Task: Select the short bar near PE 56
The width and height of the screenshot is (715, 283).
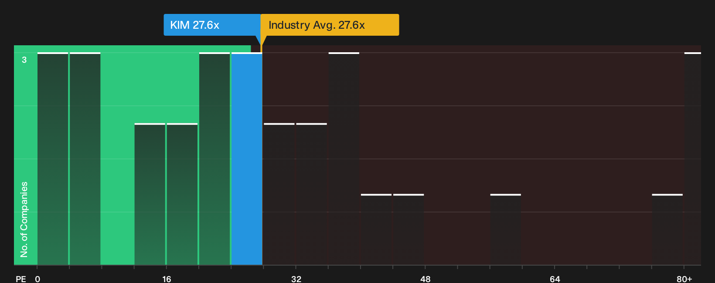Action: click(x=506, y=229)
